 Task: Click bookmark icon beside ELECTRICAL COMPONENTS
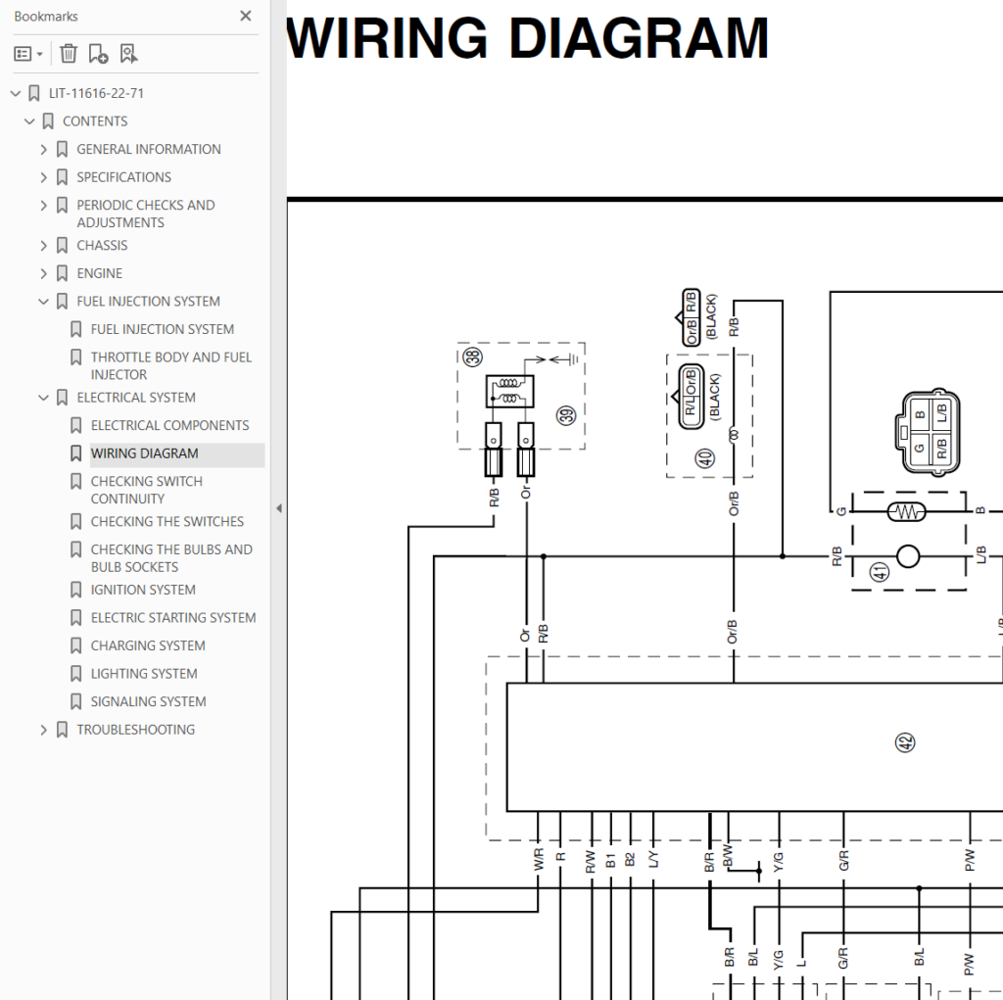click(x=76, y=425)
